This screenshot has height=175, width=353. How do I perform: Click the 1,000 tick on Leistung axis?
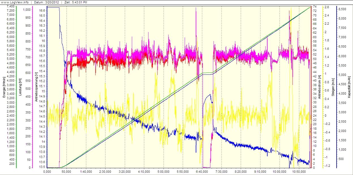click(27, 9)
